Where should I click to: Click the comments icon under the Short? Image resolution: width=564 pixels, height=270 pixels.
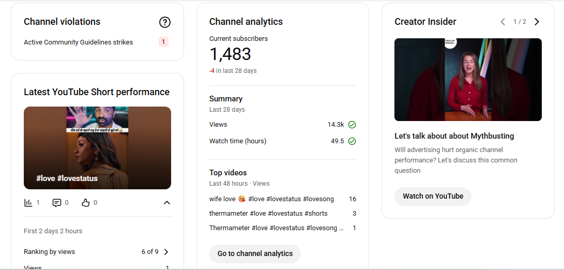coord(56,203)
